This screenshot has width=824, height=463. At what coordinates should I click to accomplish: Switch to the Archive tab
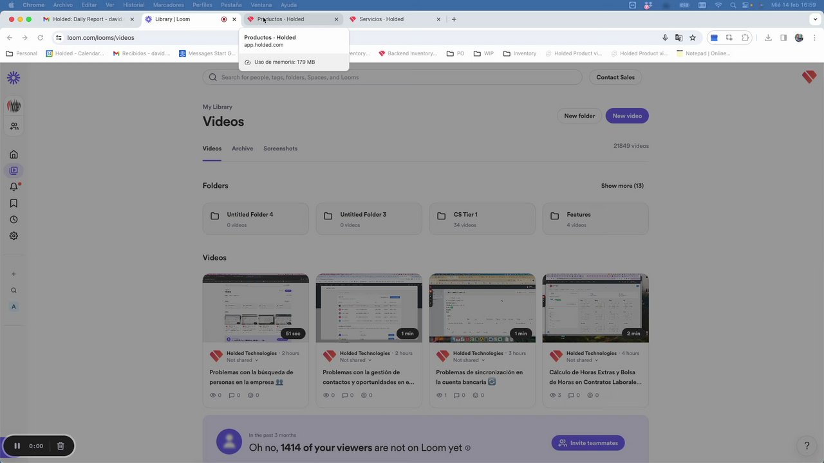pos(242,149)
